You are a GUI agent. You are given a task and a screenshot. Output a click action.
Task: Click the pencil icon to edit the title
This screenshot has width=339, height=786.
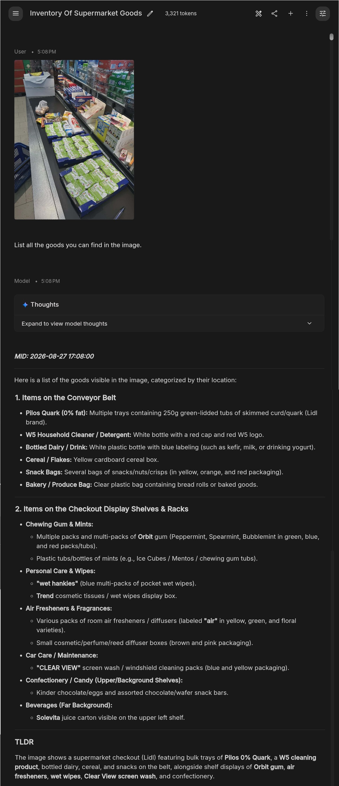tap(150, 13)
